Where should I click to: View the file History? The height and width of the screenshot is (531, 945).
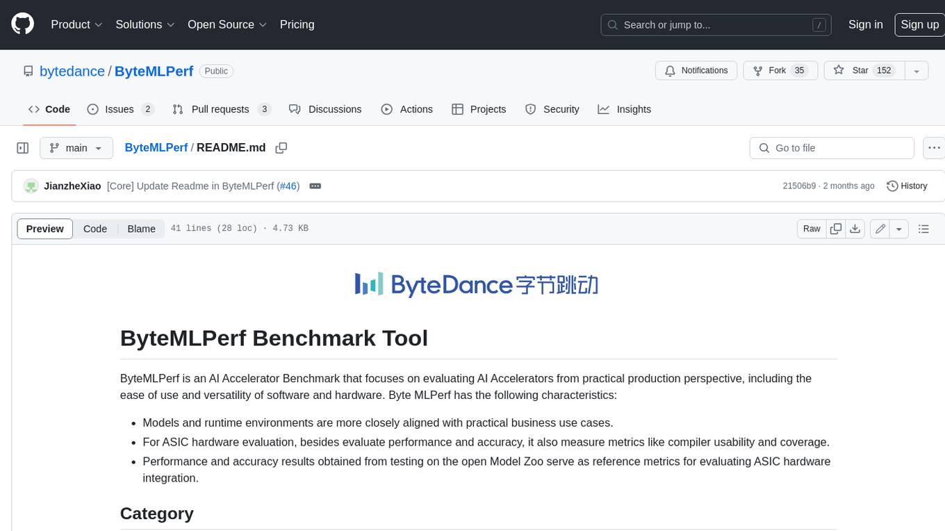point(907,186)
